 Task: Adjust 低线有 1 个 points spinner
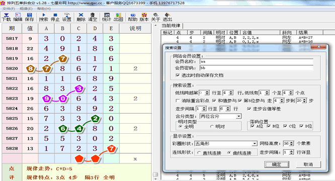point(267,93)
